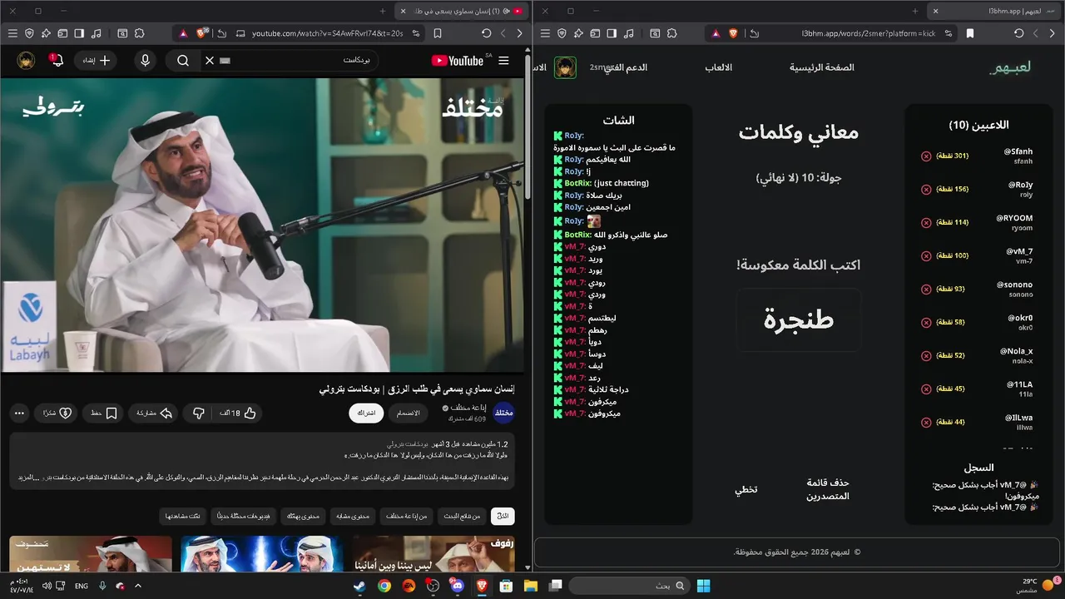Open Windows Start button on taskbar
This screenshot has width=1065, height=599.
[703, 586]
